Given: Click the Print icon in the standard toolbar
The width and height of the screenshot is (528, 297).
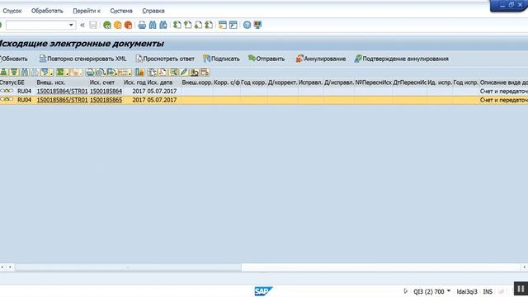Looking at the screenshot, I should [142, 25].
